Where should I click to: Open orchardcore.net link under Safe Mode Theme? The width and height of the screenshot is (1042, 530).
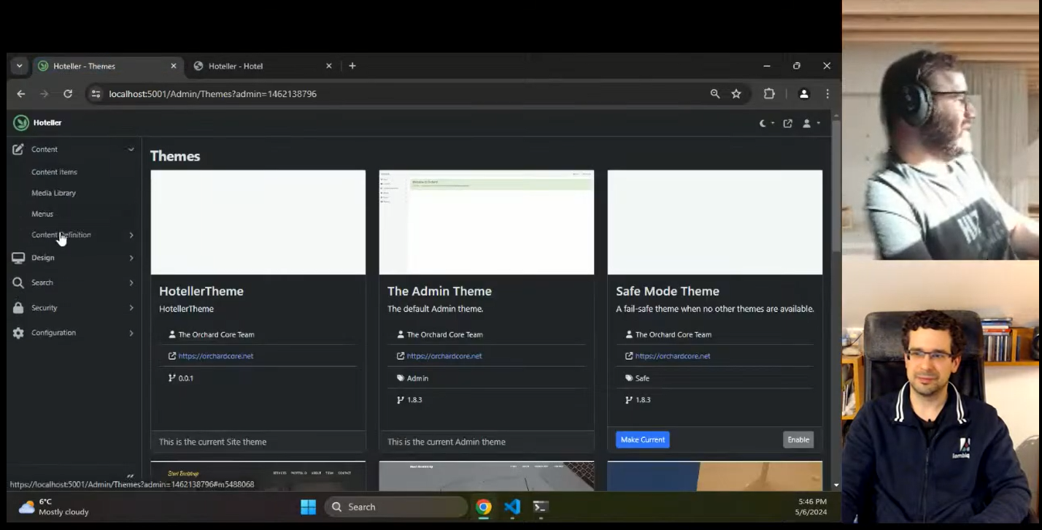click(673, 356)
